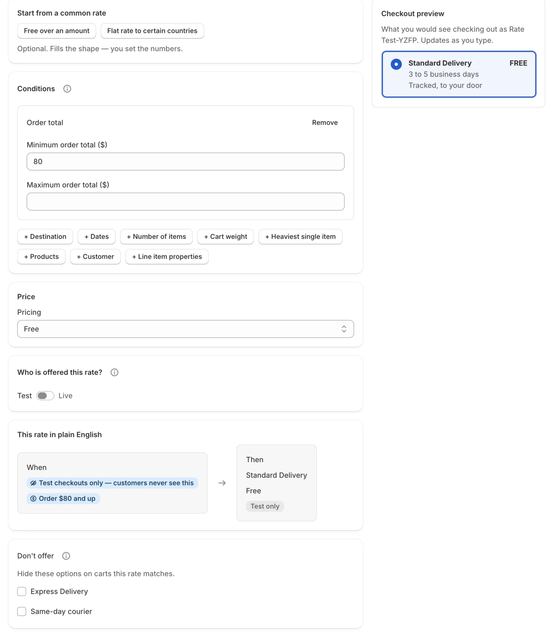Click the '3 to 5 business days' text
553x634 pixels.
click(444, 75)
